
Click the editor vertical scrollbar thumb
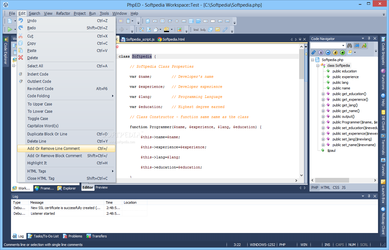point(302,64)
